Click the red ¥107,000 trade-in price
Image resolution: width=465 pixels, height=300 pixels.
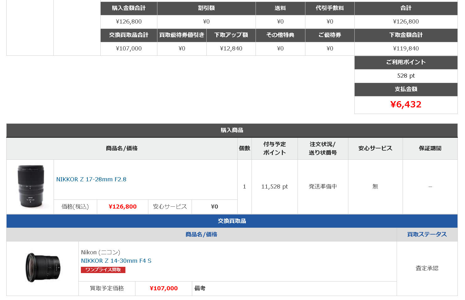pos(164,288)
